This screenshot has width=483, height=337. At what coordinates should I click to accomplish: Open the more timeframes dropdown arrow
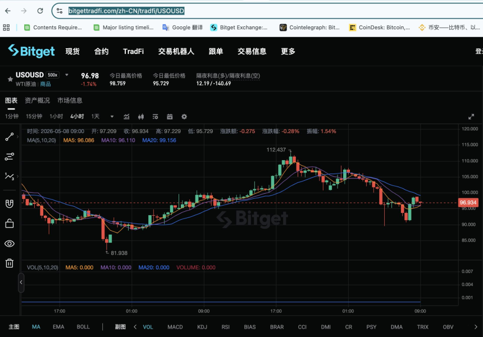point(112,116)
